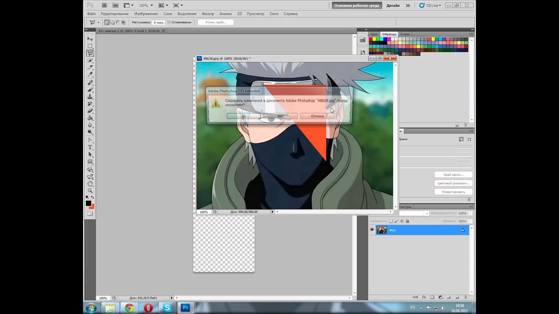Click Да in save dialog

244,116
